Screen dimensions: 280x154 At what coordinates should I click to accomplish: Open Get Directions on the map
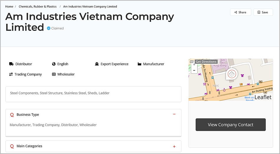(x=206, y=62)
